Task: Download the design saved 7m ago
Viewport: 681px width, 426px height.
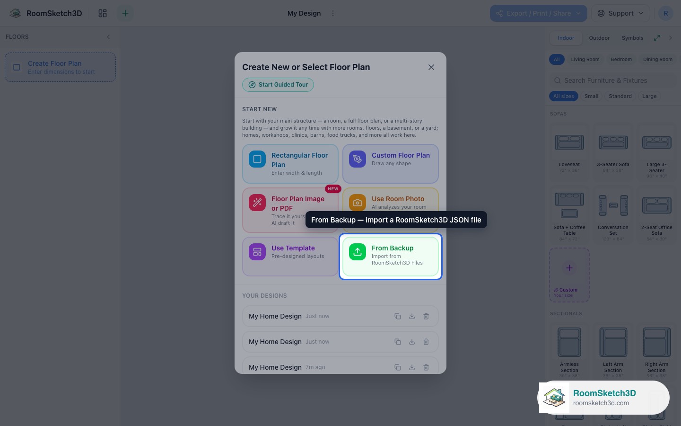Action: click(412, 367)
